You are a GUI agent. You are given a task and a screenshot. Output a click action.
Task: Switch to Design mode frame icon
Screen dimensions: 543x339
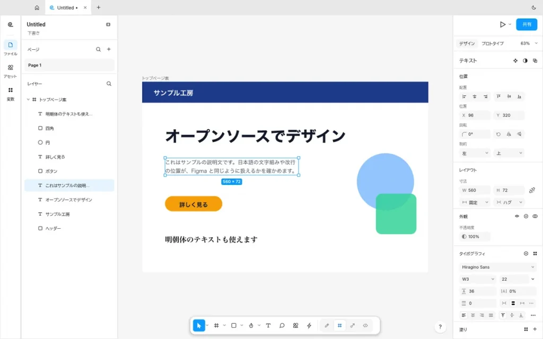pyautogui.click(x=340, y=326)
